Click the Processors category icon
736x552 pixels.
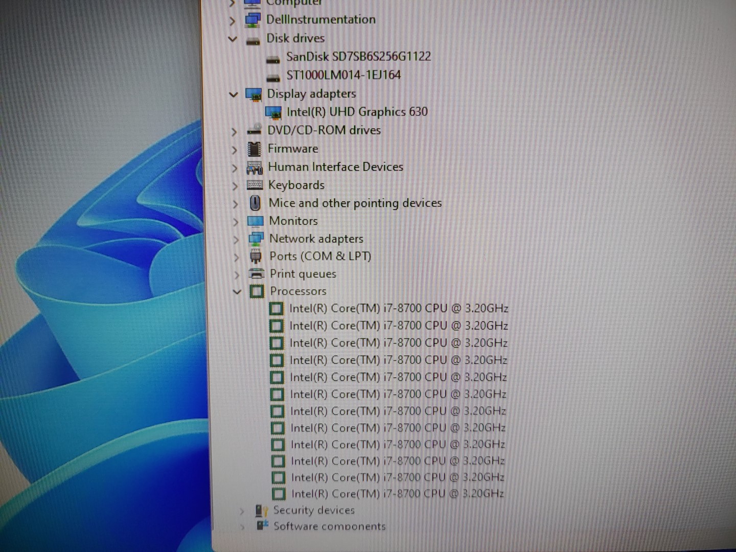[x=257, y=291]
